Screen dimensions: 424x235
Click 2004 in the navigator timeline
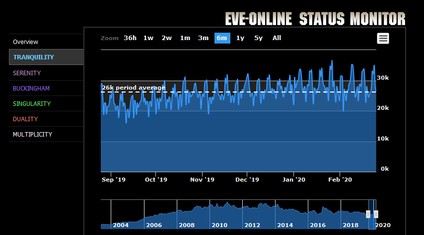pyautogui.click(x=121, y=225)
